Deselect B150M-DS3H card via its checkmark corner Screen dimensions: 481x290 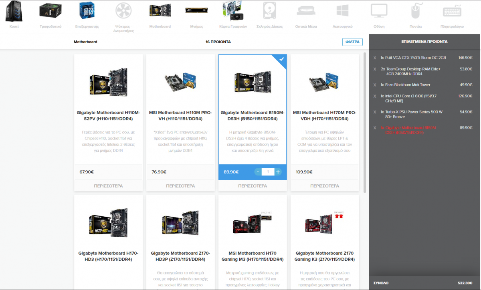pos(281,59)
